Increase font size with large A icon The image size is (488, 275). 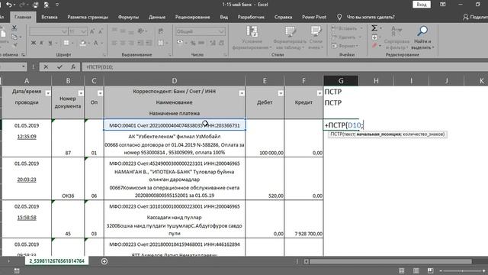[92, 31]
